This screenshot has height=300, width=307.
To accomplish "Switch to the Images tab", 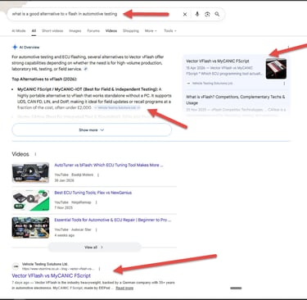I will pyautogui.click(x=75, y=31).
